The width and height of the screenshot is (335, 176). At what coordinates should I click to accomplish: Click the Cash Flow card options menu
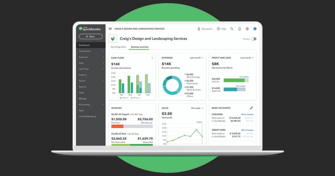[x=152, y=58]
